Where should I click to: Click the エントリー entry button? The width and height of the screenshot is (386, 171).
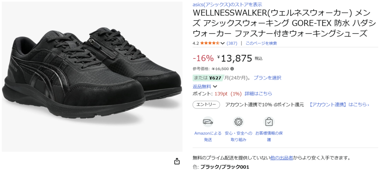click(x=206, y=105)
